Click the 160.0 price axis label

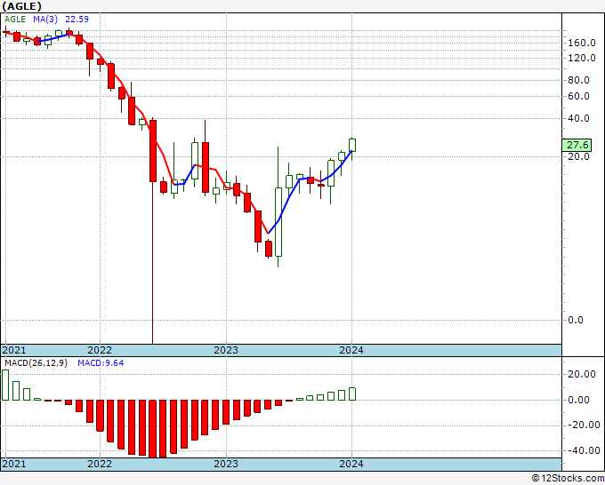[582, 43]
